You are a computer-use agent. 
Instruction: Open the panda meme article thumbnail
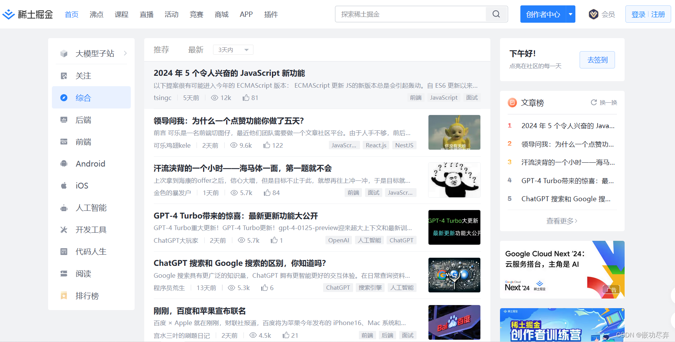point(454,180)
